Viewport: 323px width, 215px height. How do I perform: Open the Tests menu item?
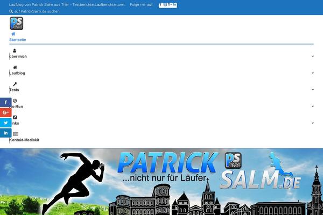[x=14, y=90]
